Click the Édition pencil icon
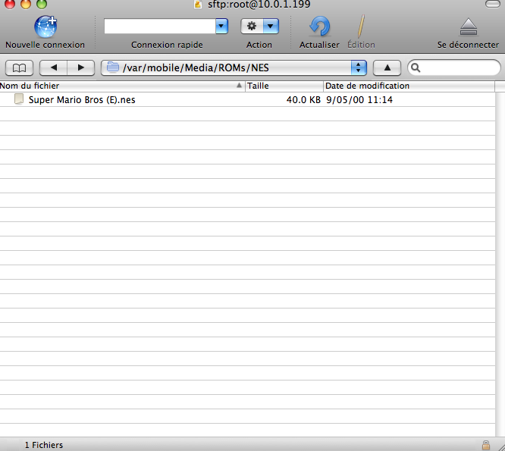The width and height of the screenshot is (505, 451). click(x=361, y=27)
